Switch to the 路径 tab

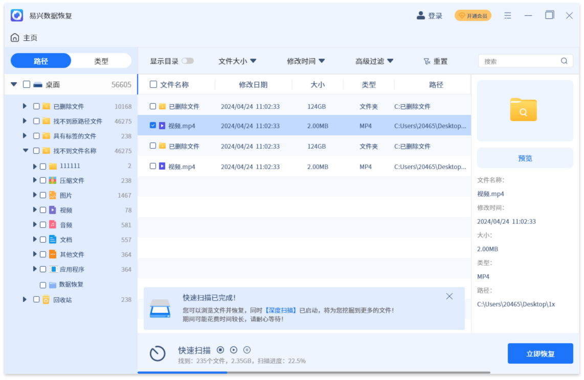(x=40, y=60)
